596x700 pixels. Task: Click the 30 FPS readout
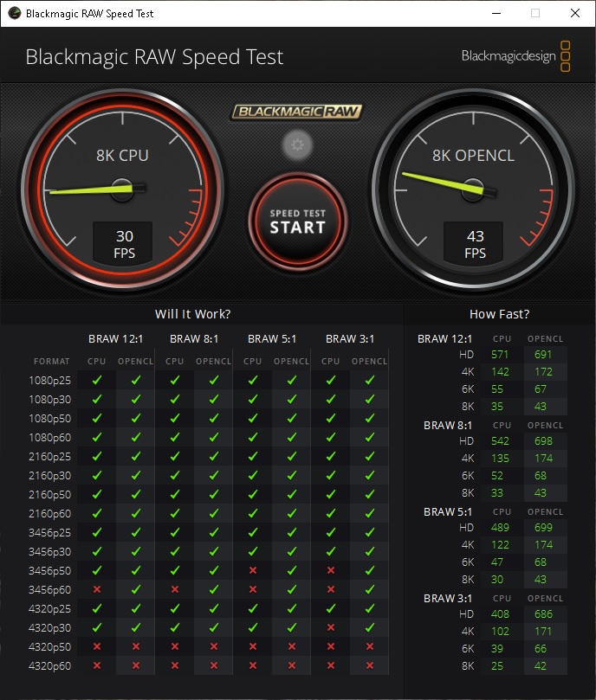click(124, 244)
